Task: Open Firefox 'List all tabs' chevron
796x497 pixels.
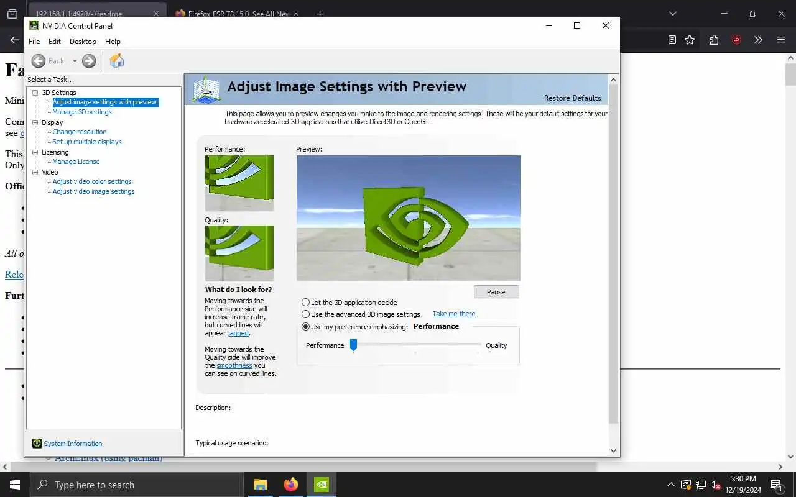Action: pyautogui.click(x=672, y=14)
